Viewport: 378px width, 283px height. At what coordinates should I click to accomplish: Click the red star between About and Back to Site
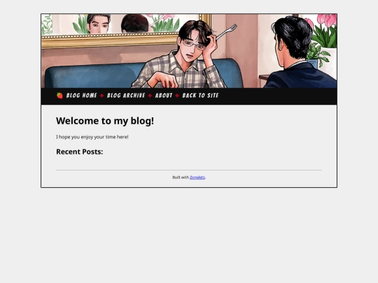click(x=177, y=96)
